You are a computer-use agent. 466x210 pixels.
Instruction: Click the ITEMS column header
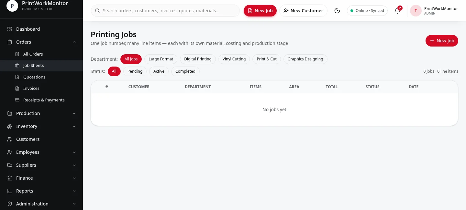(256, 87)
